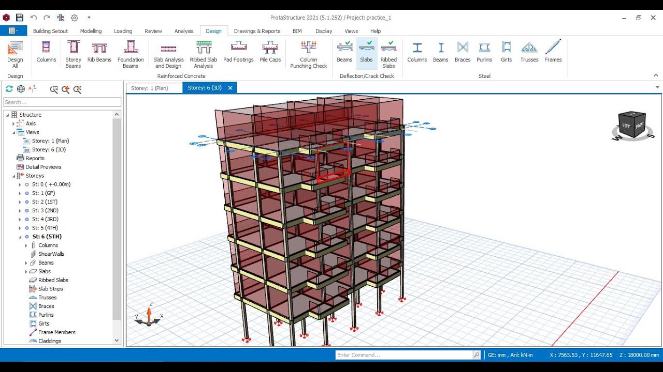The image size is (663, 372).
Task: Open the Drawings & Reports tab
Action: (257, 31)
